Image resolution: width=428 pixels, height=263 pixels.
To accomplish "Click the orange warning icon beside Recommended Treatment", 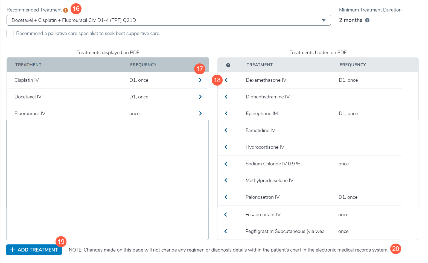I will 65,10.
